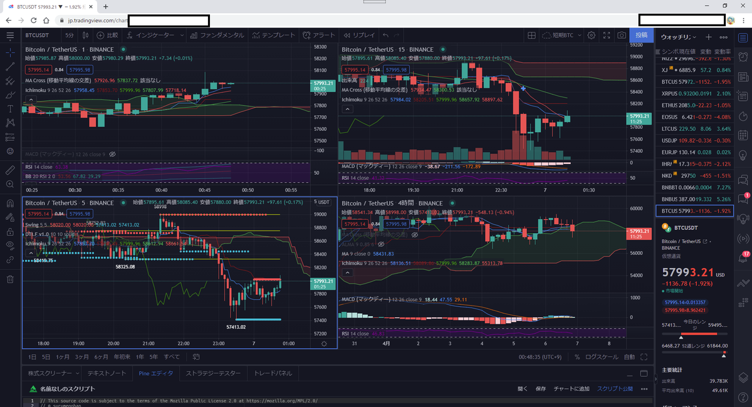Select the brush drawing tool

click(x=9, y=95)
